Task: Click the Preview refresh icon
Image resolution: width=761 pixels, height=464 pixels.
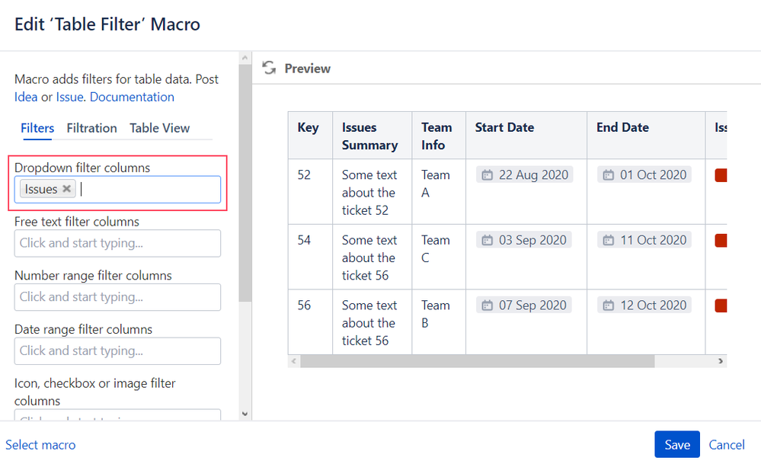Action: coord(269,68)
